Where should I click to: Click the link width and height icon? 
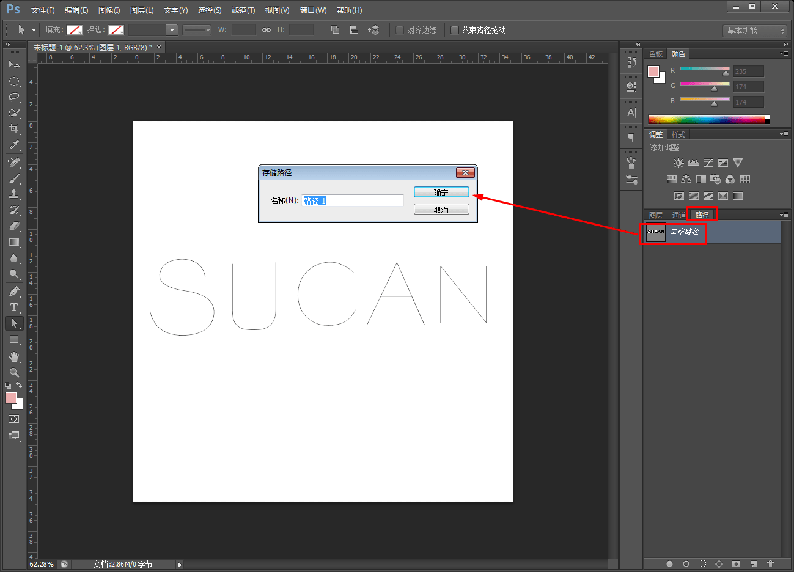[267, 30]
